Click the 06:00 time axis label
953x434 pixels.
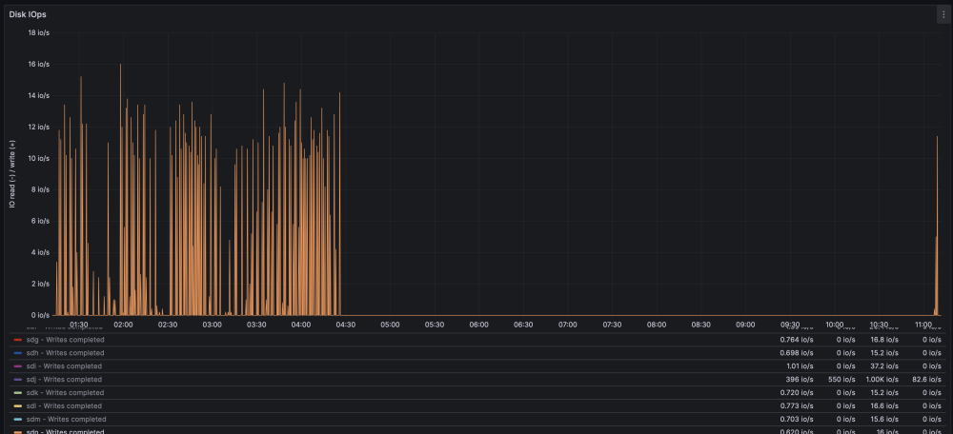click(479, 325)
